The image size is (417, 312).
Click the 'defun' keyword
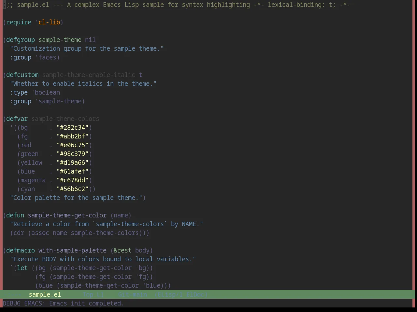(15, 215)
